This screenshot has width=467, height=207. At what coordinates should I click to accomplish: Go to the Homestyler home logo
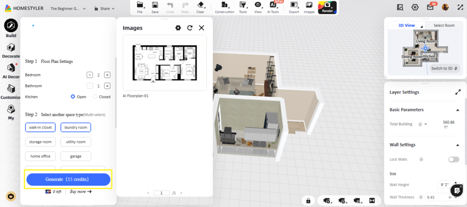pos(24,8)
